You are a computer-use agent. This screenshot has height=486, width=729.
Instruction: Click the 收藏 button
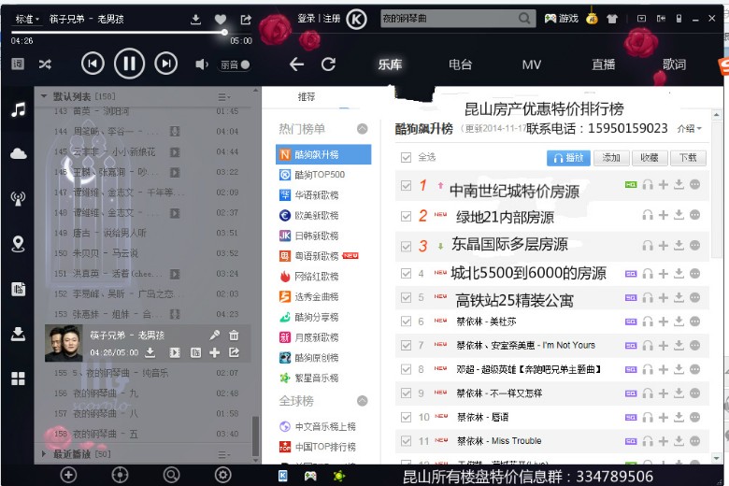tap(650, 158)
